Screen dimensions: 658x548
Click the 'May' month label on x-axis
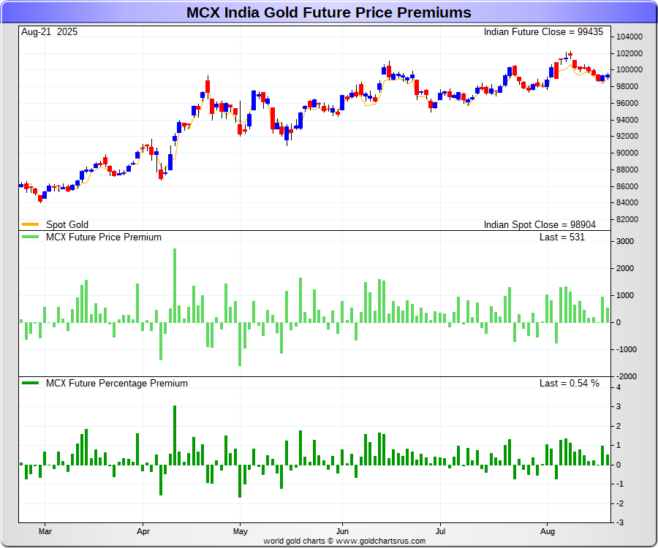tap(240, 531)
